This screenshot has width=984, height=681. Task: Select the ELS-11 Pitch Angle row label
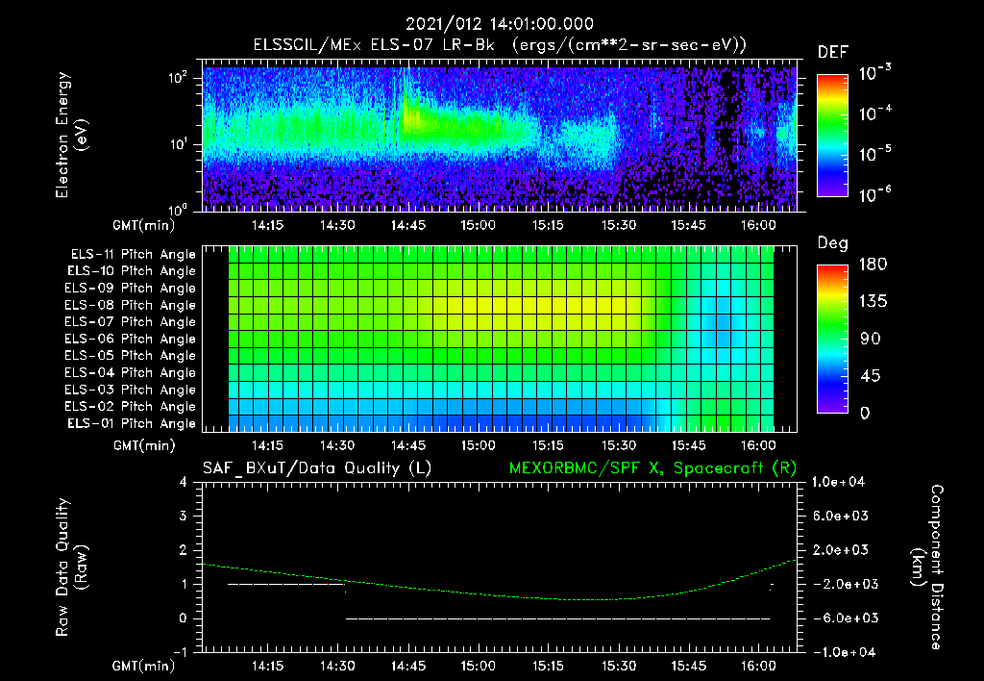[133, 255]
